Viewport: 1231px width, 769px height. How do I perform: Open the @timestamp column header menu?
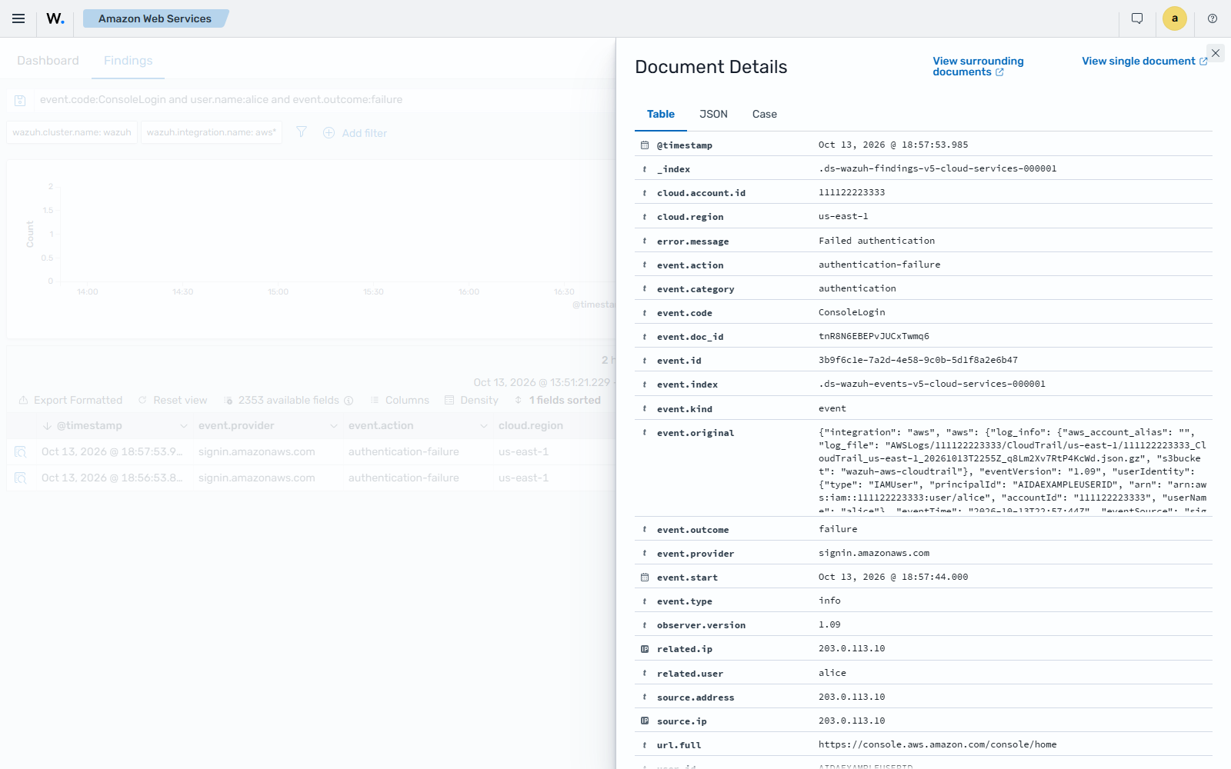click(183, 426)
